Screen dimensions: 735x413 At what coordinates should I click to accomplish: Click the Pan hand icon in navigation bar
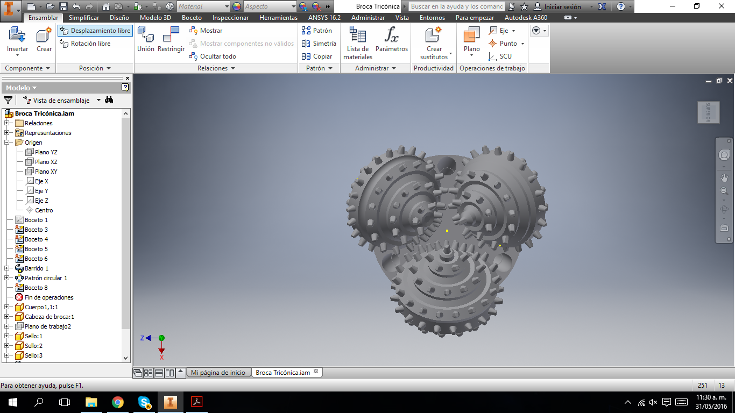pyautogui.click(x=724, y=177)
